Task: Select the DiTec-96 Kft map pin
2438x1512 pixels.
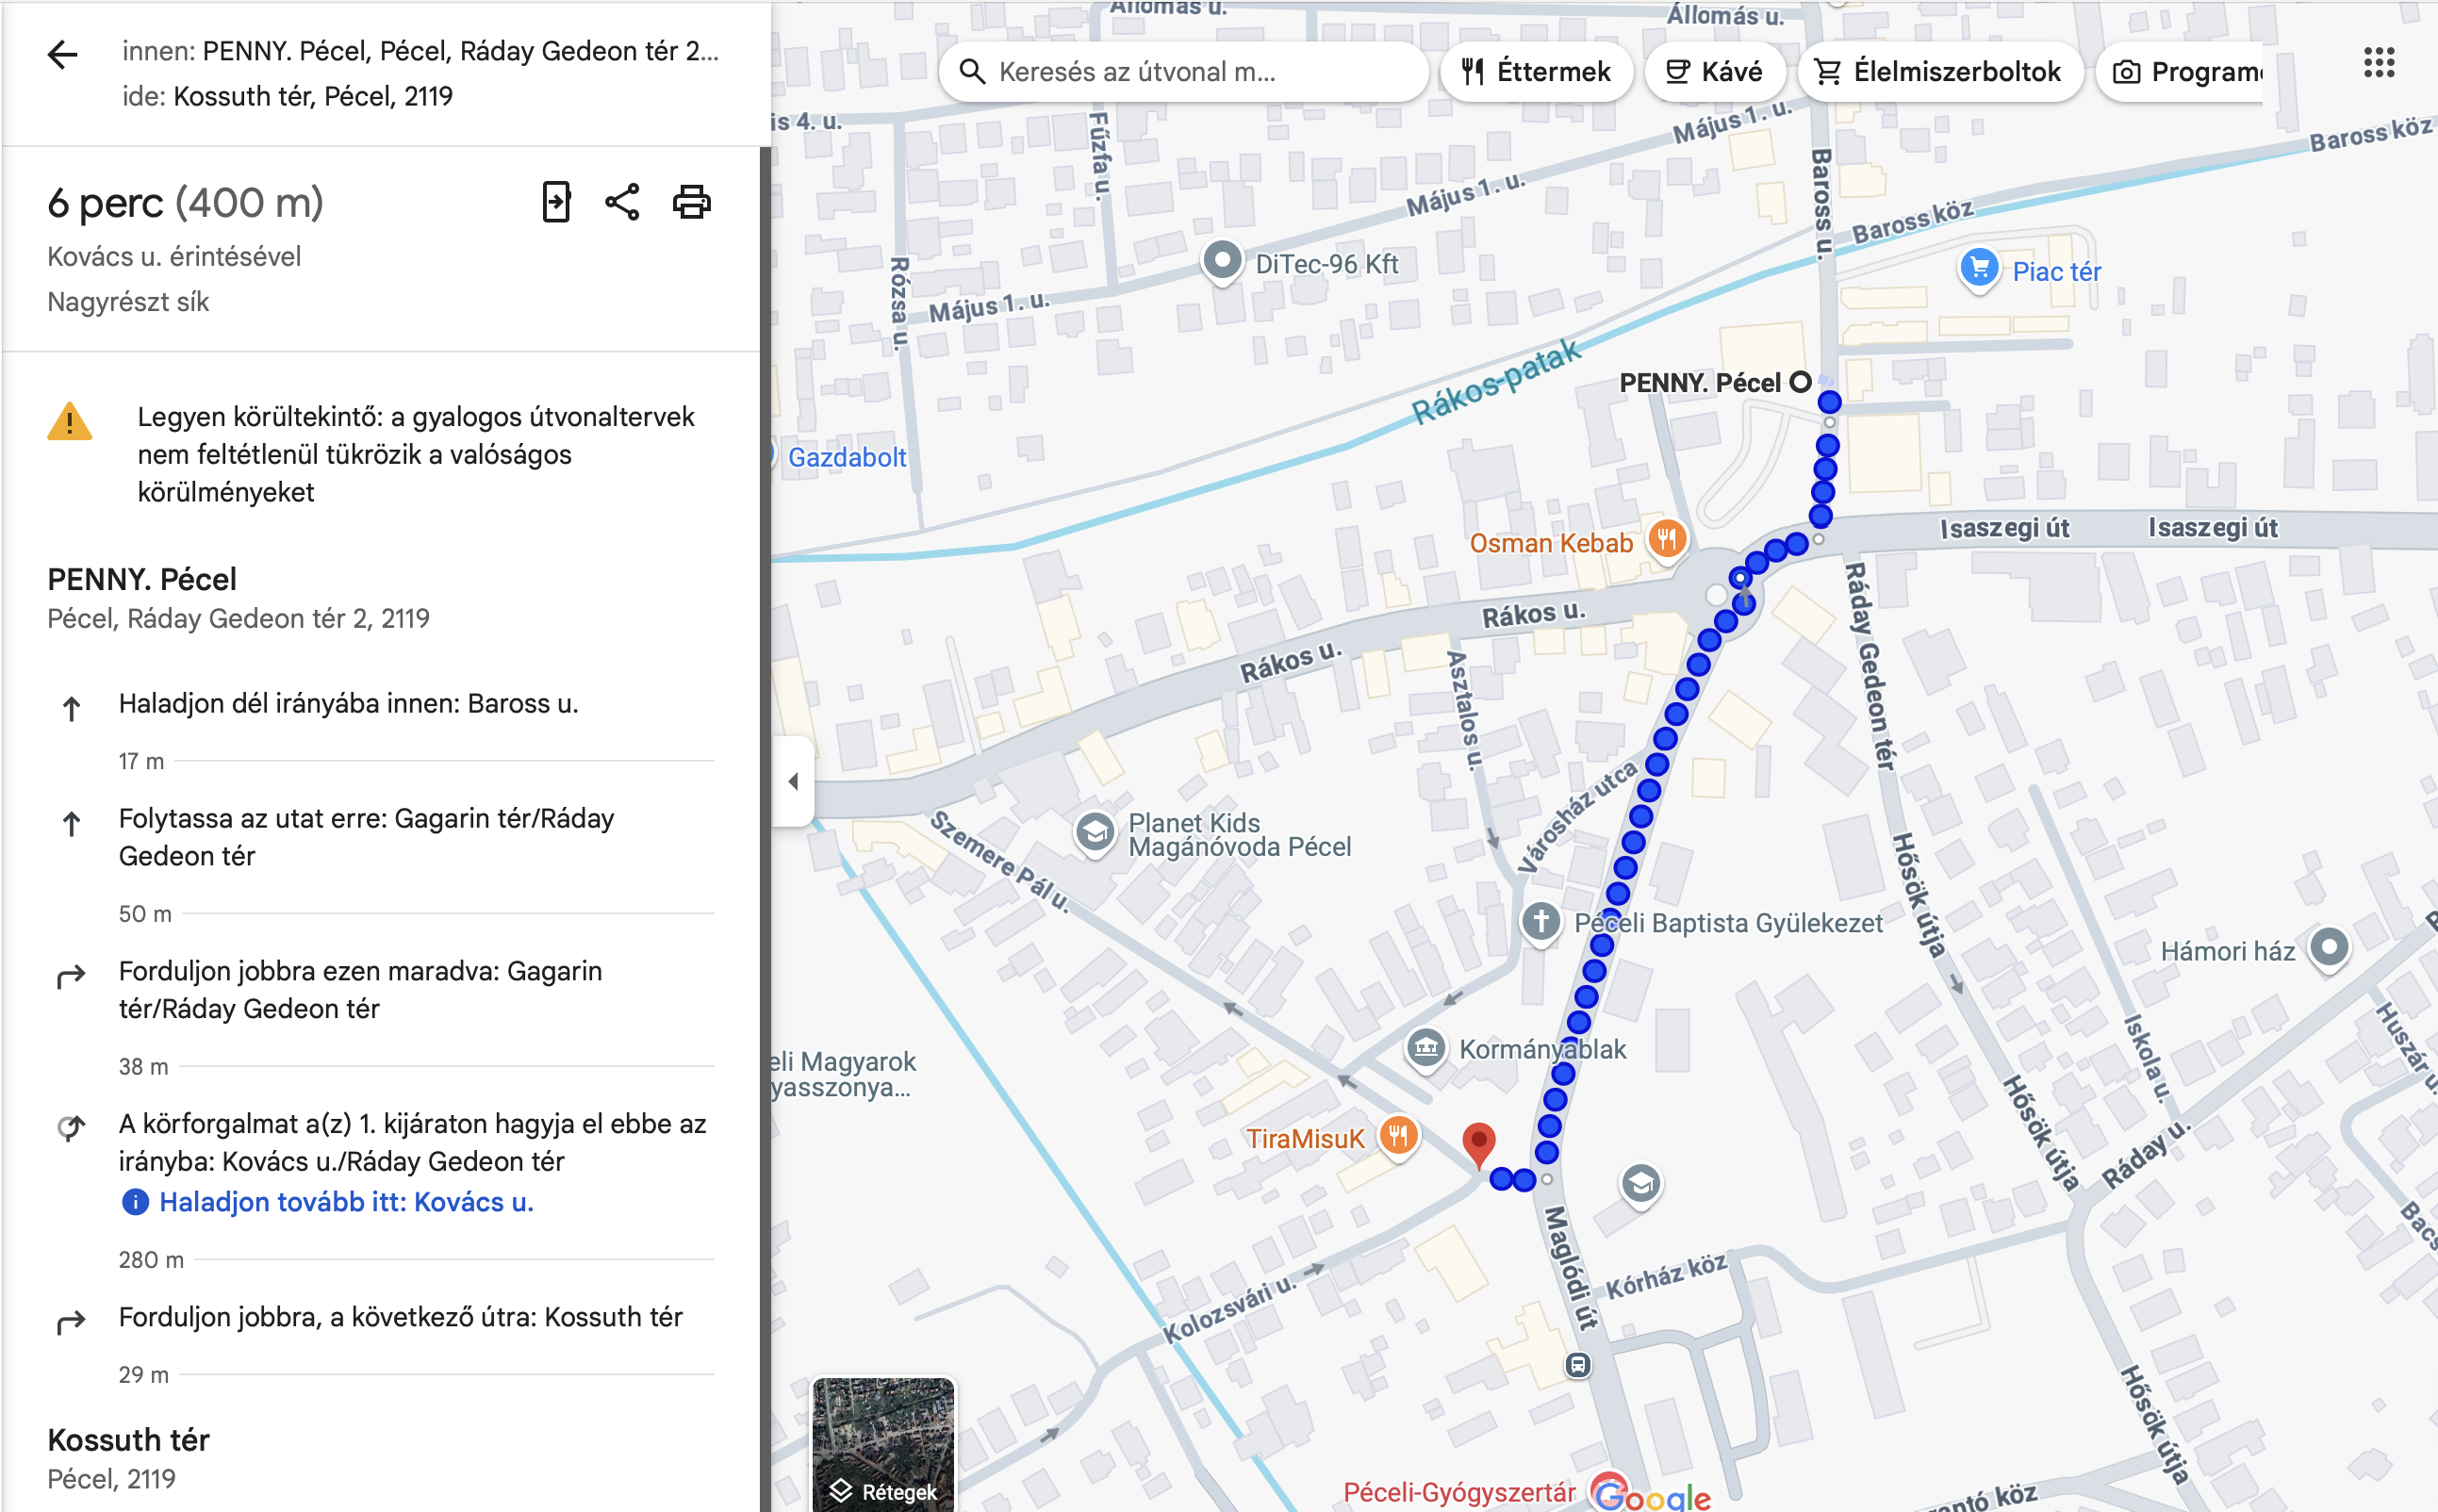Action: pos(1221,262)
